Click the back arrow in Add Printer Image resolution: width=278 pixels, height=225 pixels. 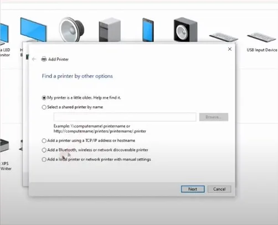point(34,59)
